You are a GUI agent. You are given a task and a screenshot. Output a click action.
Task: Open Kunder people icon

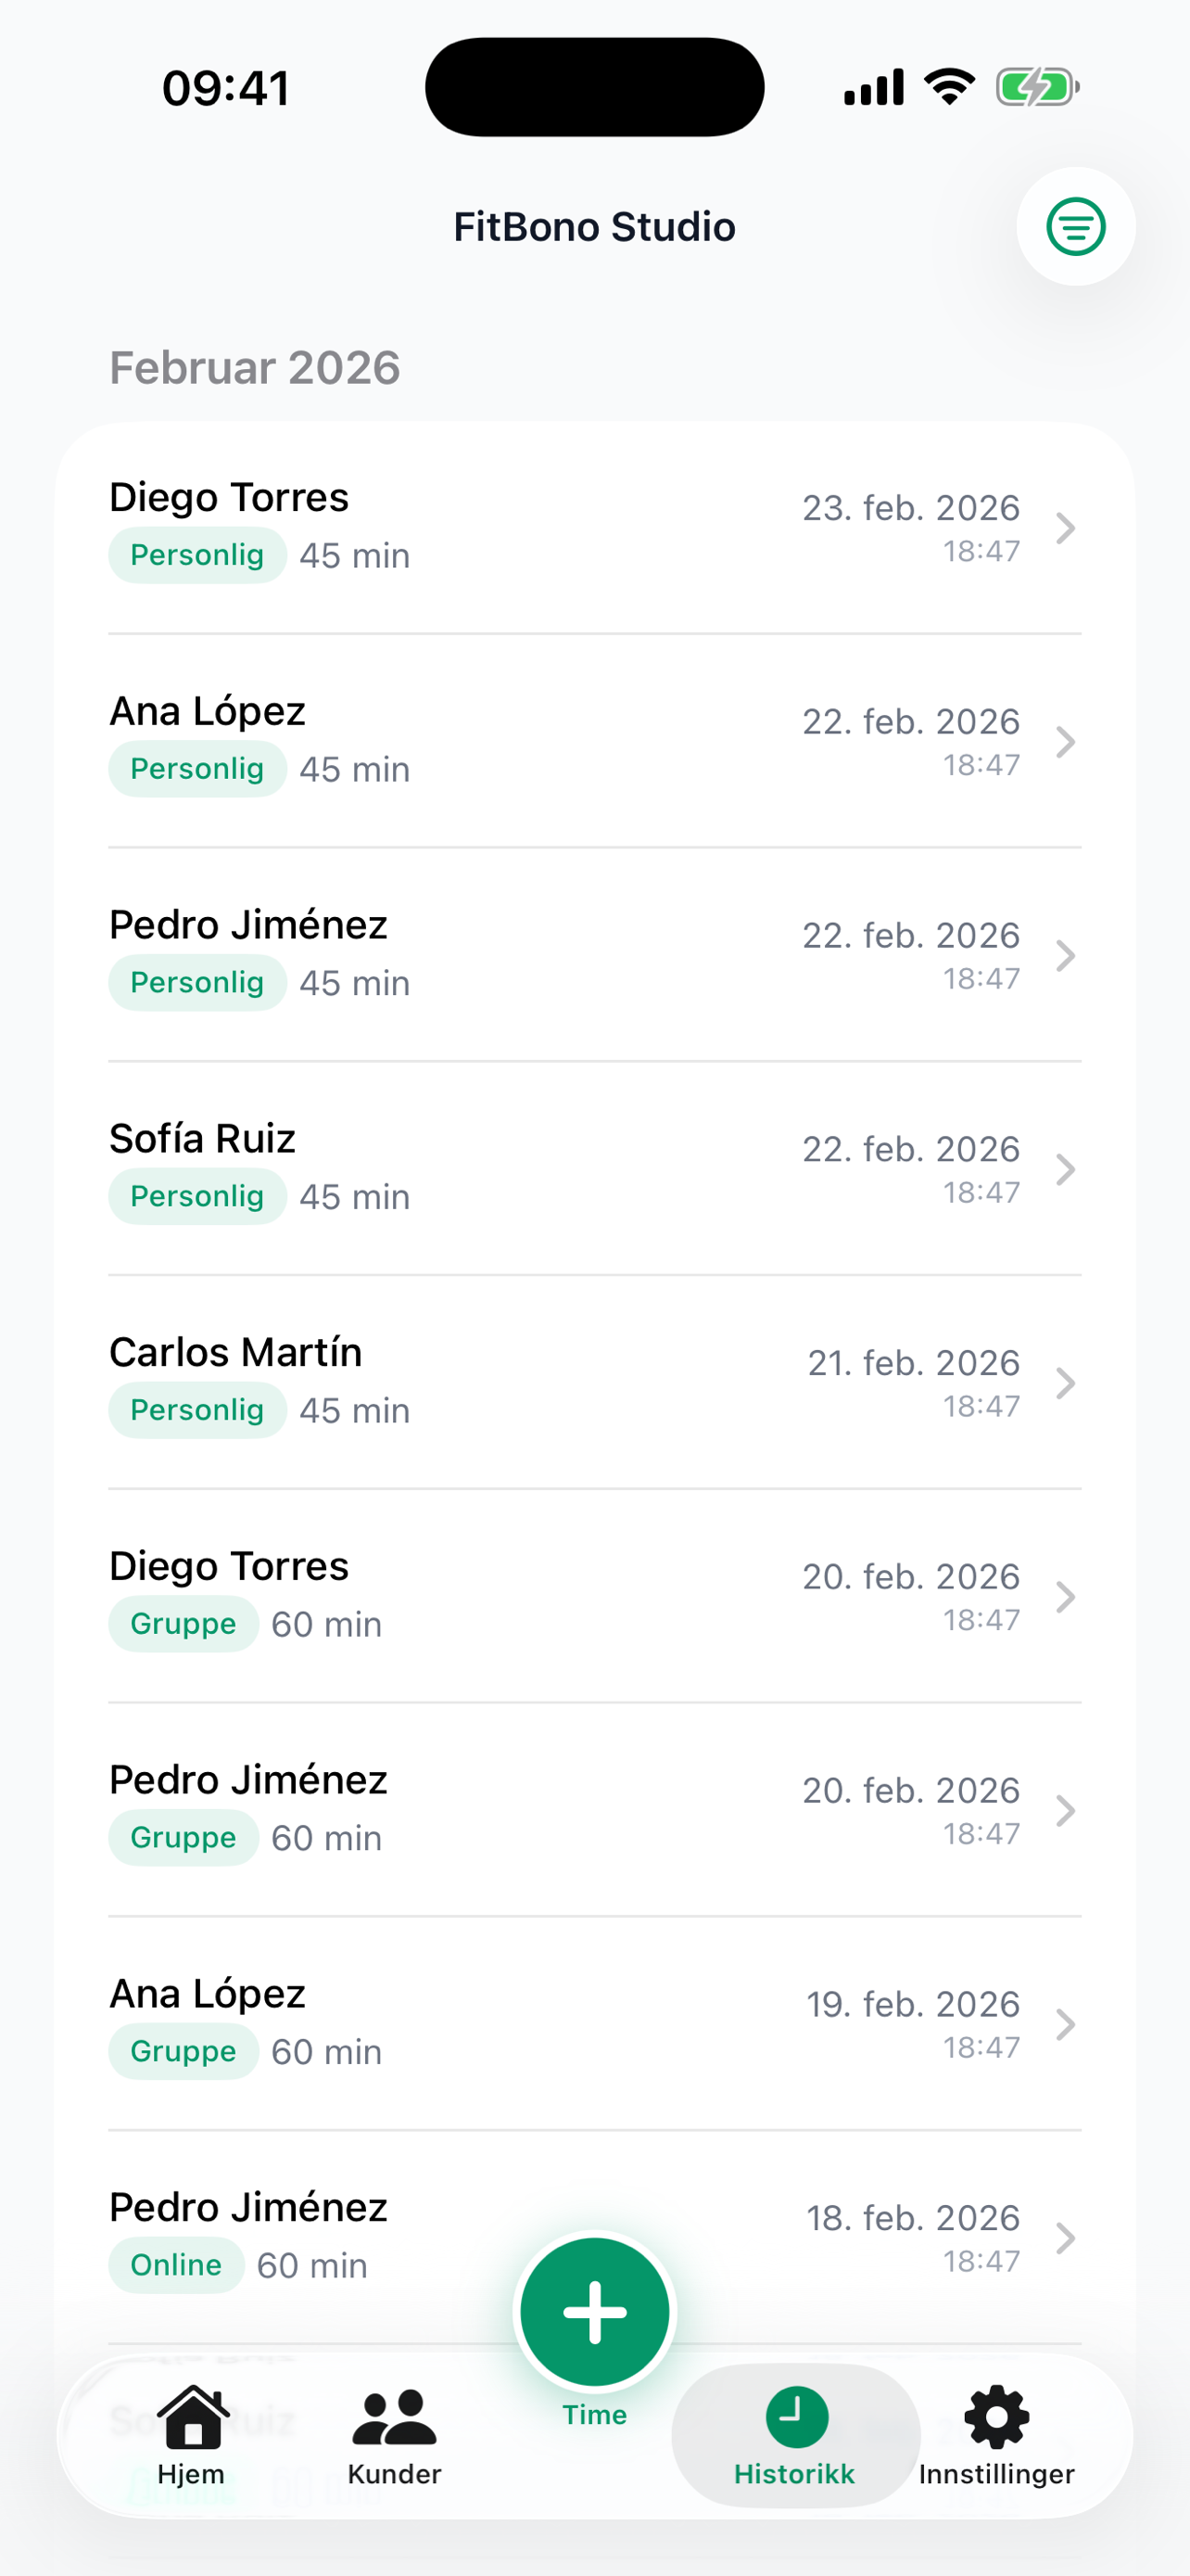(394, 2417)
